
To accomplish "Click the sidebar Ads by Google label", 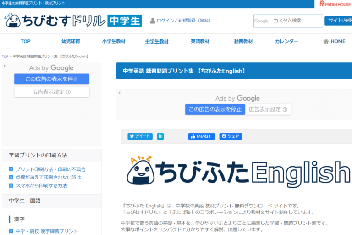I will (51, 68).
